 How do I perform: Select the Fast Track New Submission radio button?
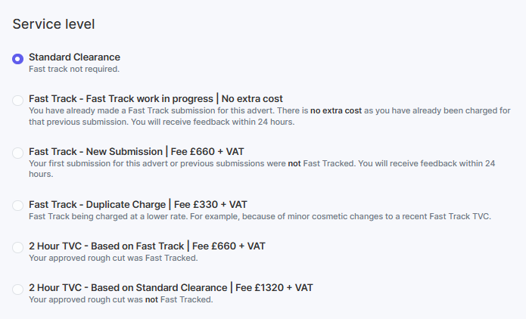pos(18,153)
